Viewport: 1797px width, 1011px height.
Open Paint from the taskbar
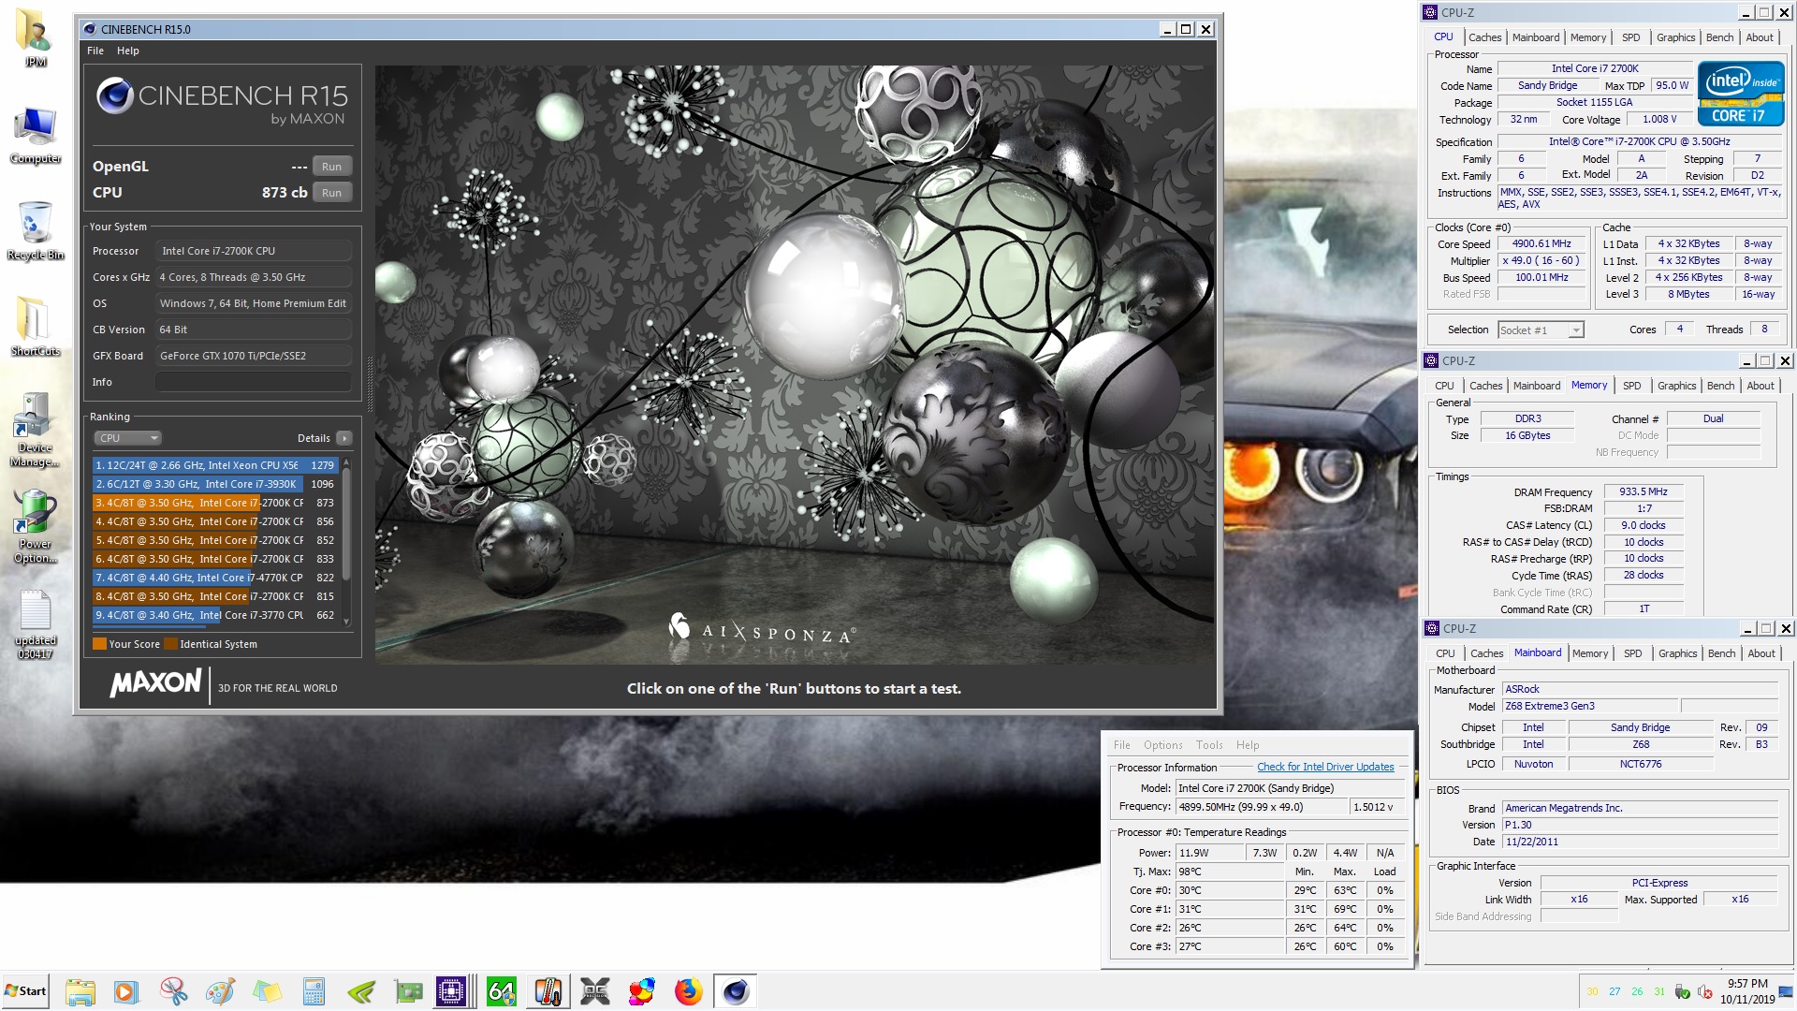(220, 991)
